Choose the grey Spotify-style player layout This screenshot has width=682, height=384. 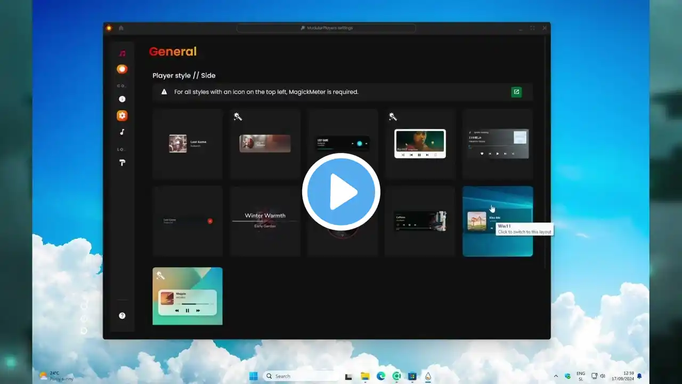point(497,143)
